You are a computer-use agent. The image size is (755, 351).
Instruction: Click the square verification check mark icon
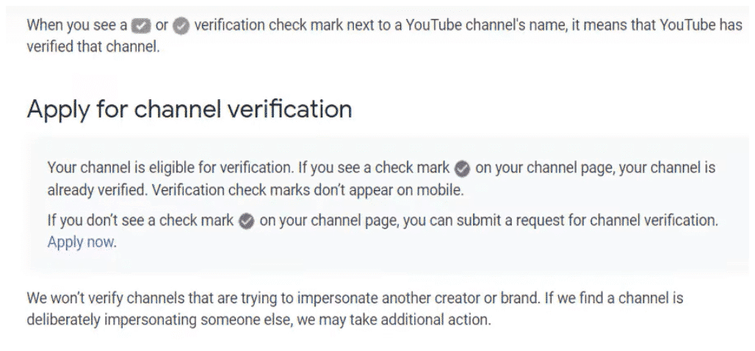click(x=141, y=26)
